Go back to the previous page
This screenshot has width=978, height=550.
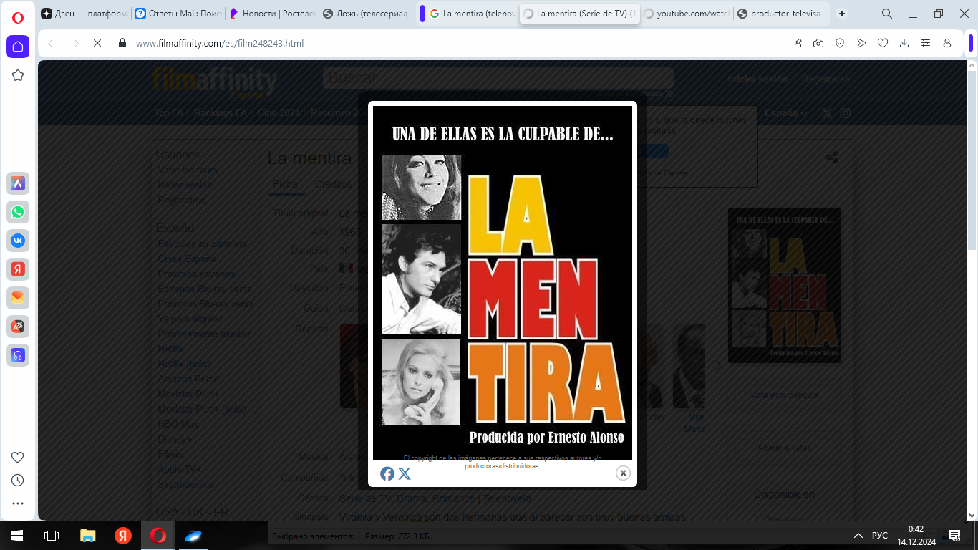pos(50,43)
